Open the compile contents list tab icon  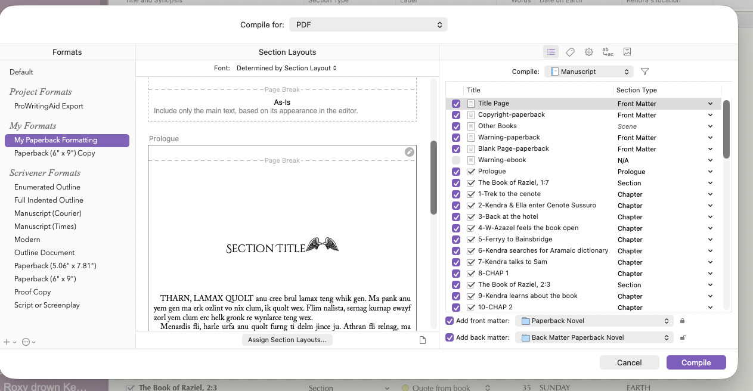click(x=551, y=52)
